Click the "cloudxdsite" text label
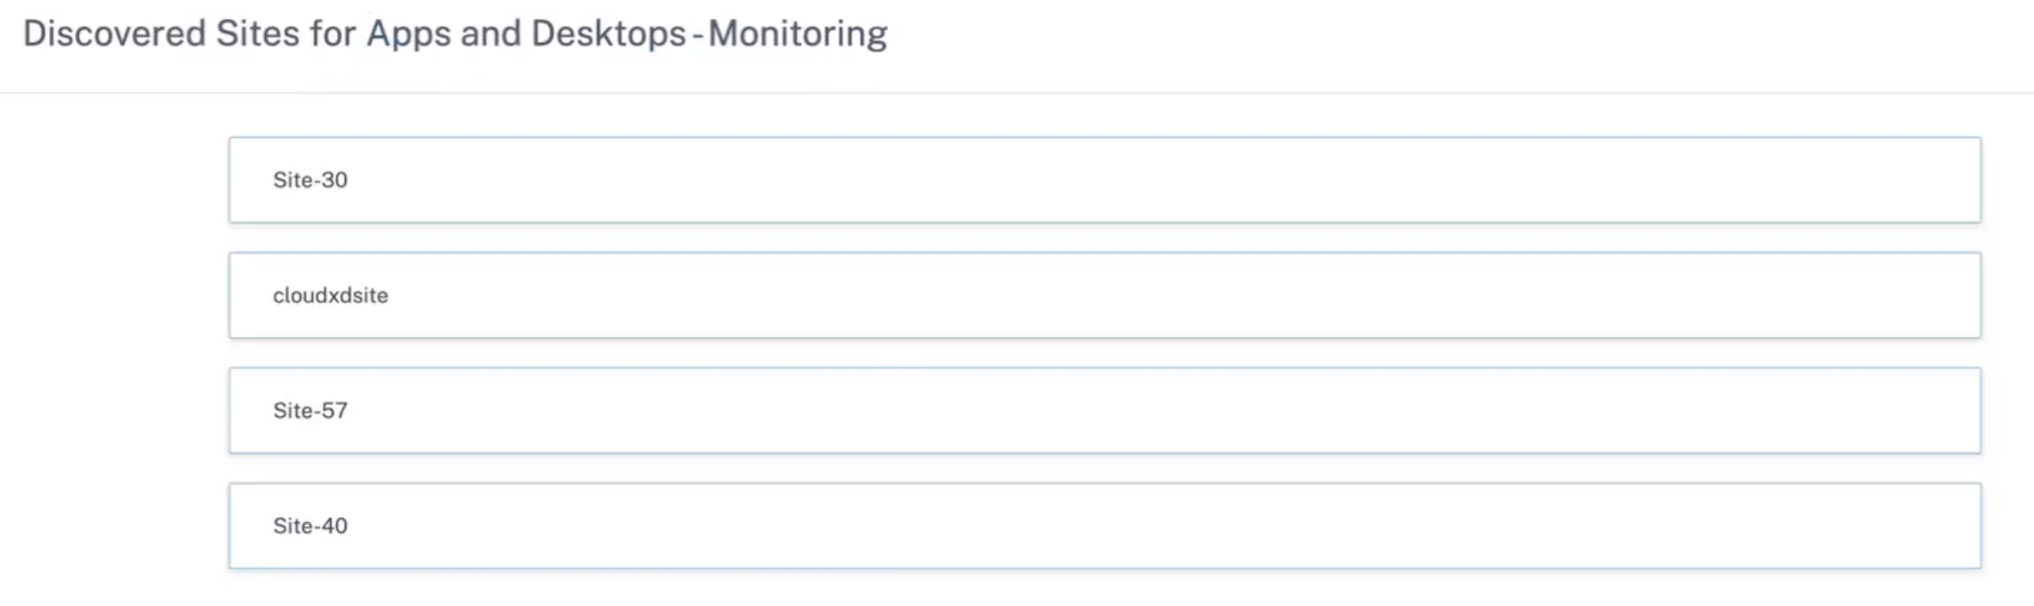Screen dimensions: 2034x606 point(331,296)
